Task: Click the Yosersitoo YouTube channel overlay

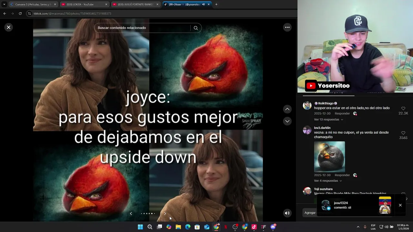Action: click(x=328, y=86)
